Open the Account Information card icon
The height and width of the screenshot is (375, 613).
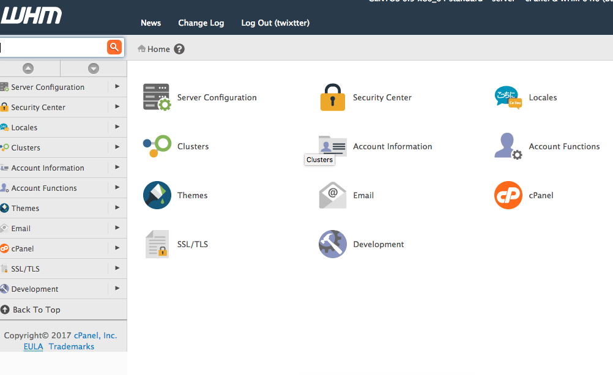(x=332, y=145)
